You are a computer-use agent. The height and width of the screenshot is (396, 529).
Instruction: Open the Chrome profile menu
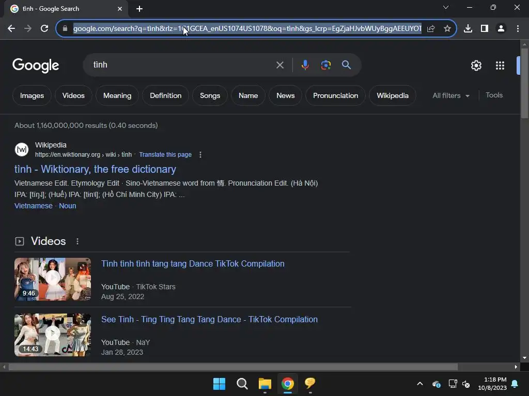[501, 29]
